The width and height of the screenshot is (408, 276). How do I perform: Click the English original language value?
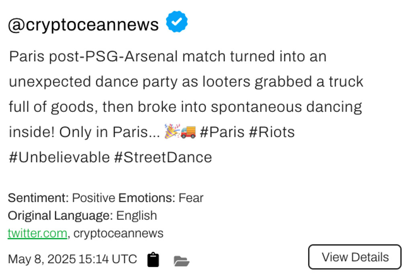pos(137,215)
